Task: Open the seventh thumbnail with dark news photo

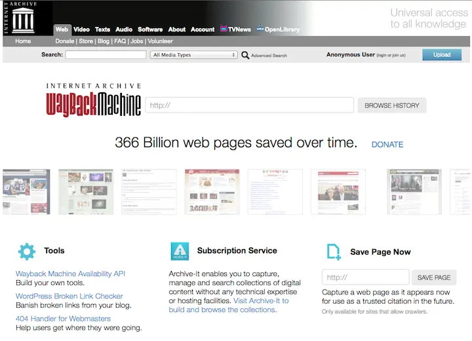Action: [x=414, y=192]
